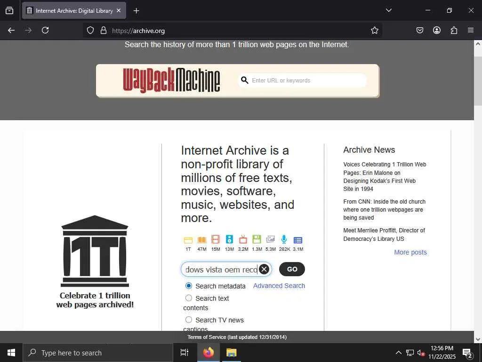Read the Erin Malone Kodak web site post
This screenshot has width=482, height=362.
[385, 177]
